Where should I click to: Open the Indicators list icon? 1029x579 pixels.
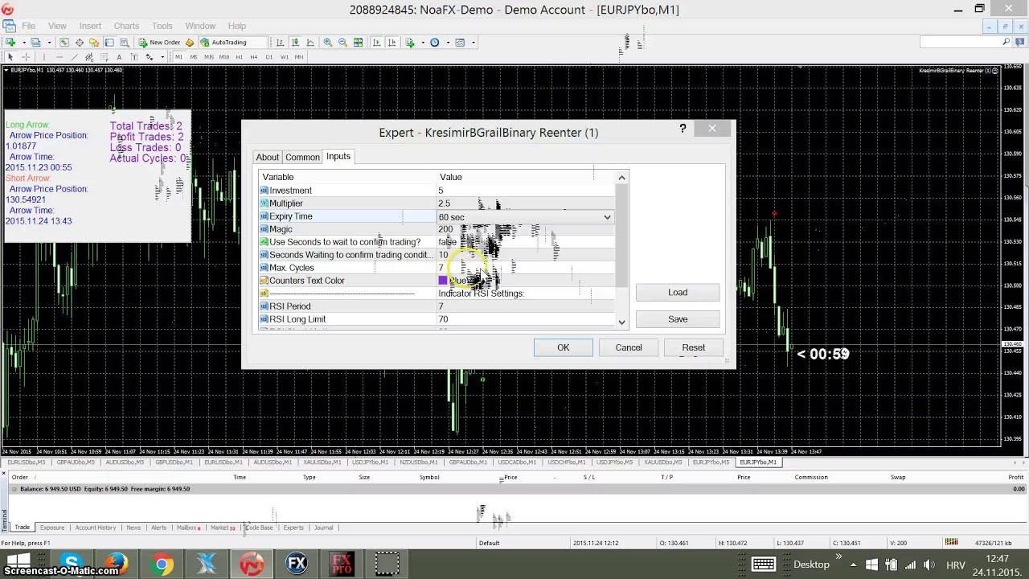(x=410, y=42)
